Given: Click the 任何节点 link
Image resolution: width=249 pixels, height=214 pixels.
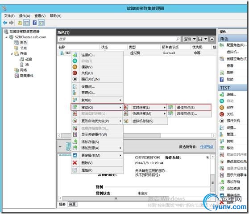Looking at the screenshot, I should click(207, 146).
